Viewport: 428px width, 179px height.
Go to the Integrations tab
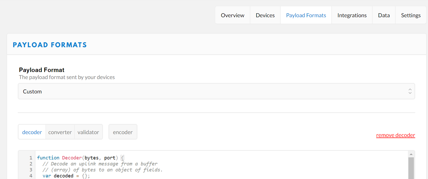tap(352, 15)
